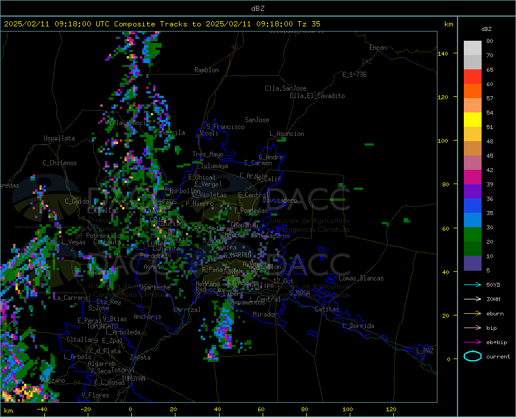This screenshot has height=417, width=516.
Task: Click the cyan 'current' ellipse icon
Action: pos(472,356)
